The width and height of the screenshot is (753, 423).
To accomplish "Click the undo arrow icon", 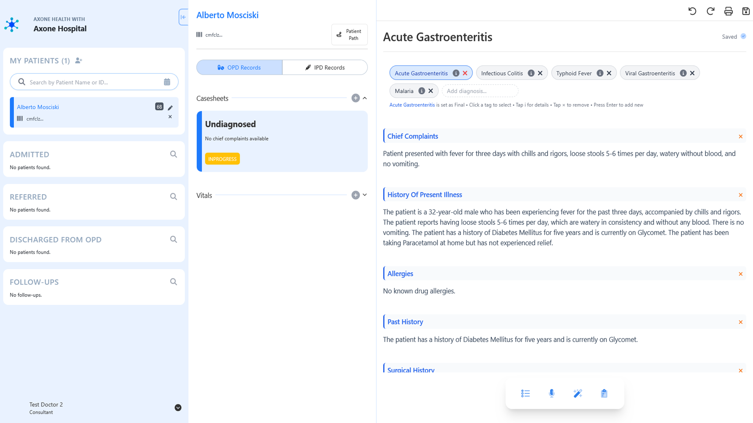I will coord(692,11).
